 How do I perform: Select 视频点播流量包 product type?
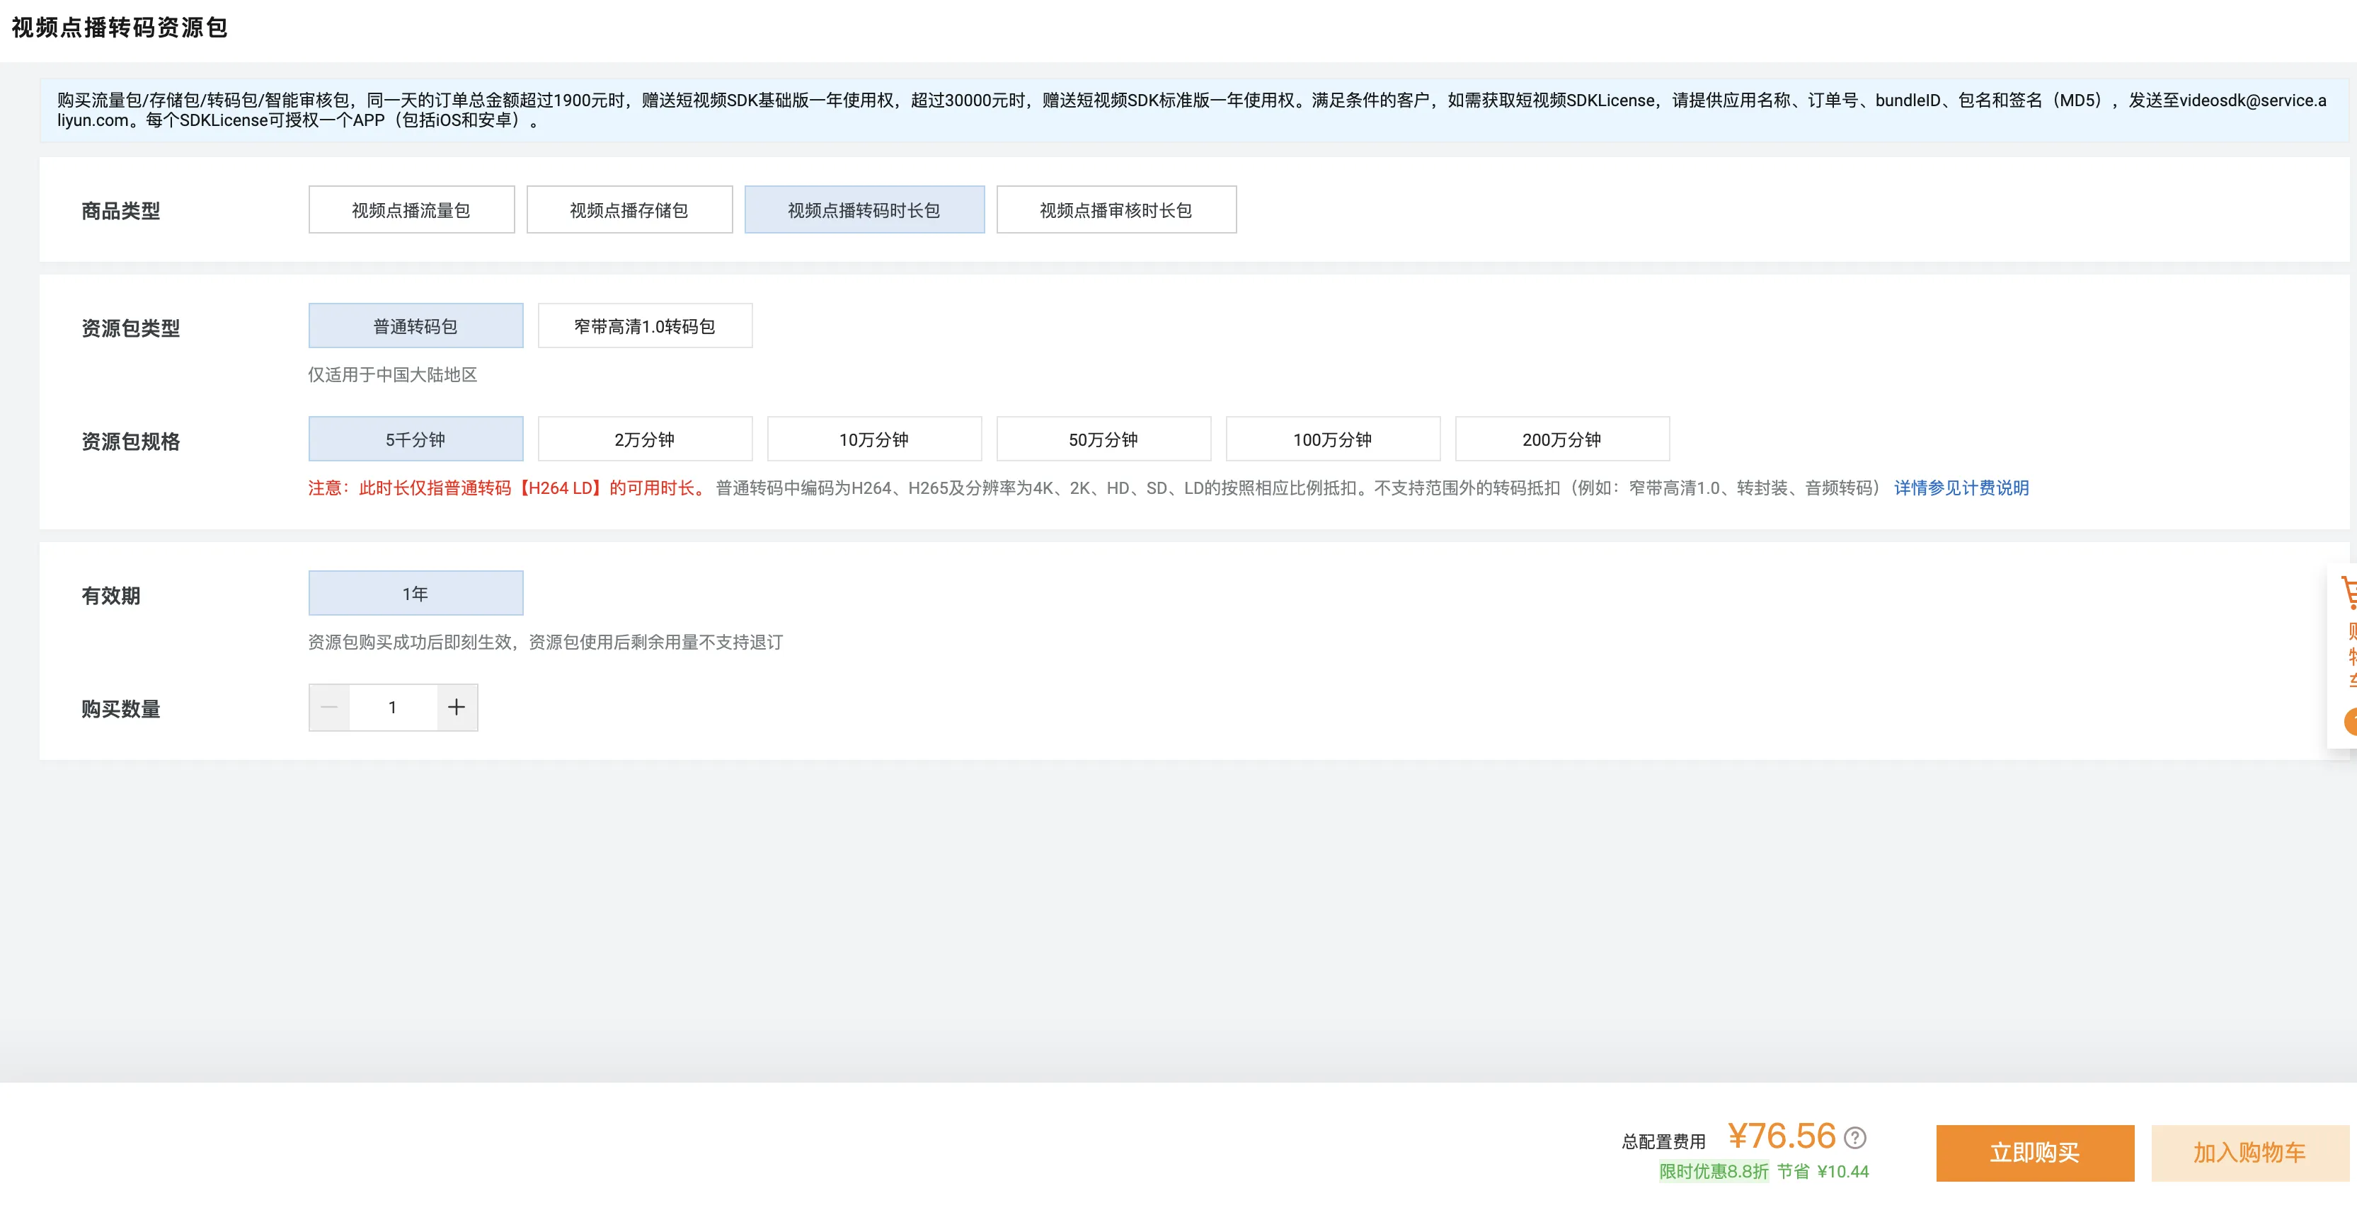pos(411,209)
